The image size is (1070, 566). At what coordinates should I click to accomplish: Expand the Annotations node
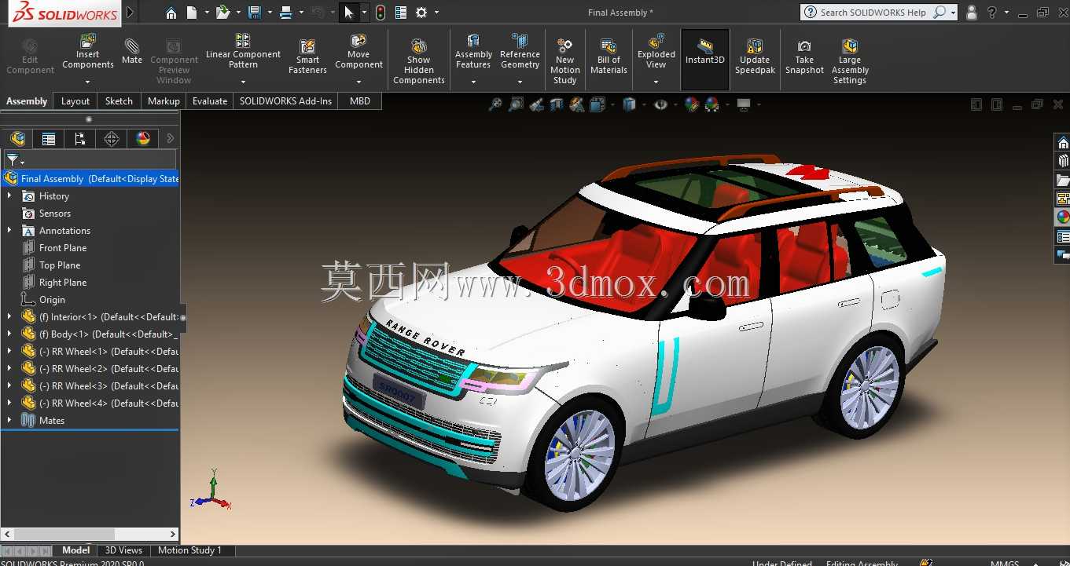click(9, 231)
